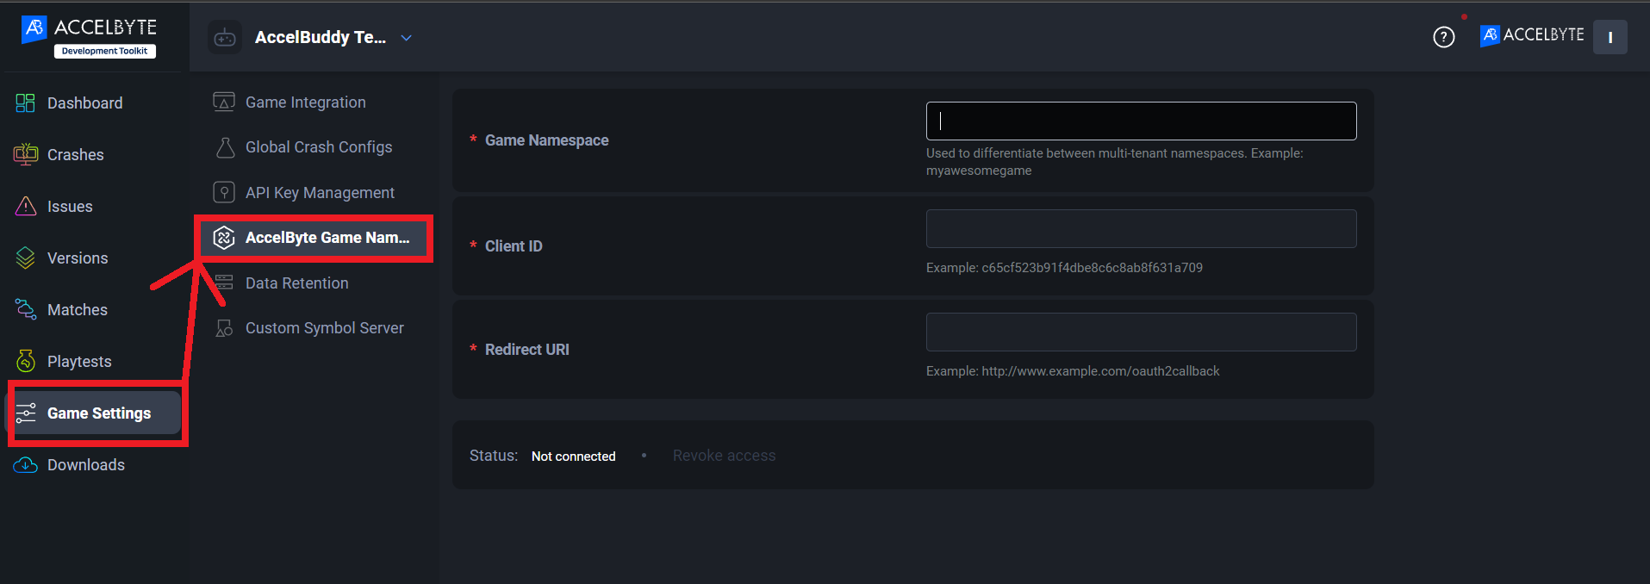Screen dimensions: 1650x584
Task: Select Game Settings in sidebar
Action: 95,413
